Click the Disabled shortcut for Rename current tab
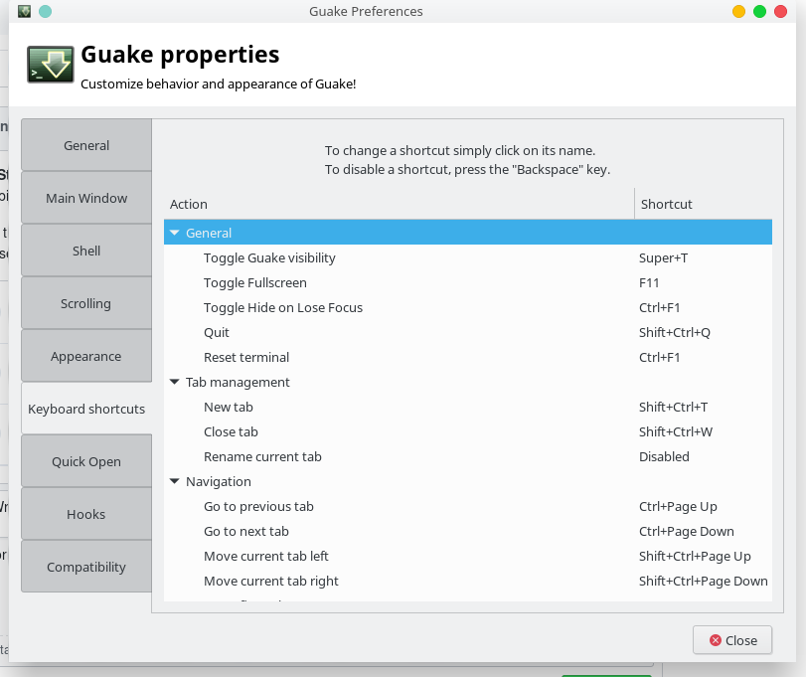The image size is (806, 677). [664, 457]
